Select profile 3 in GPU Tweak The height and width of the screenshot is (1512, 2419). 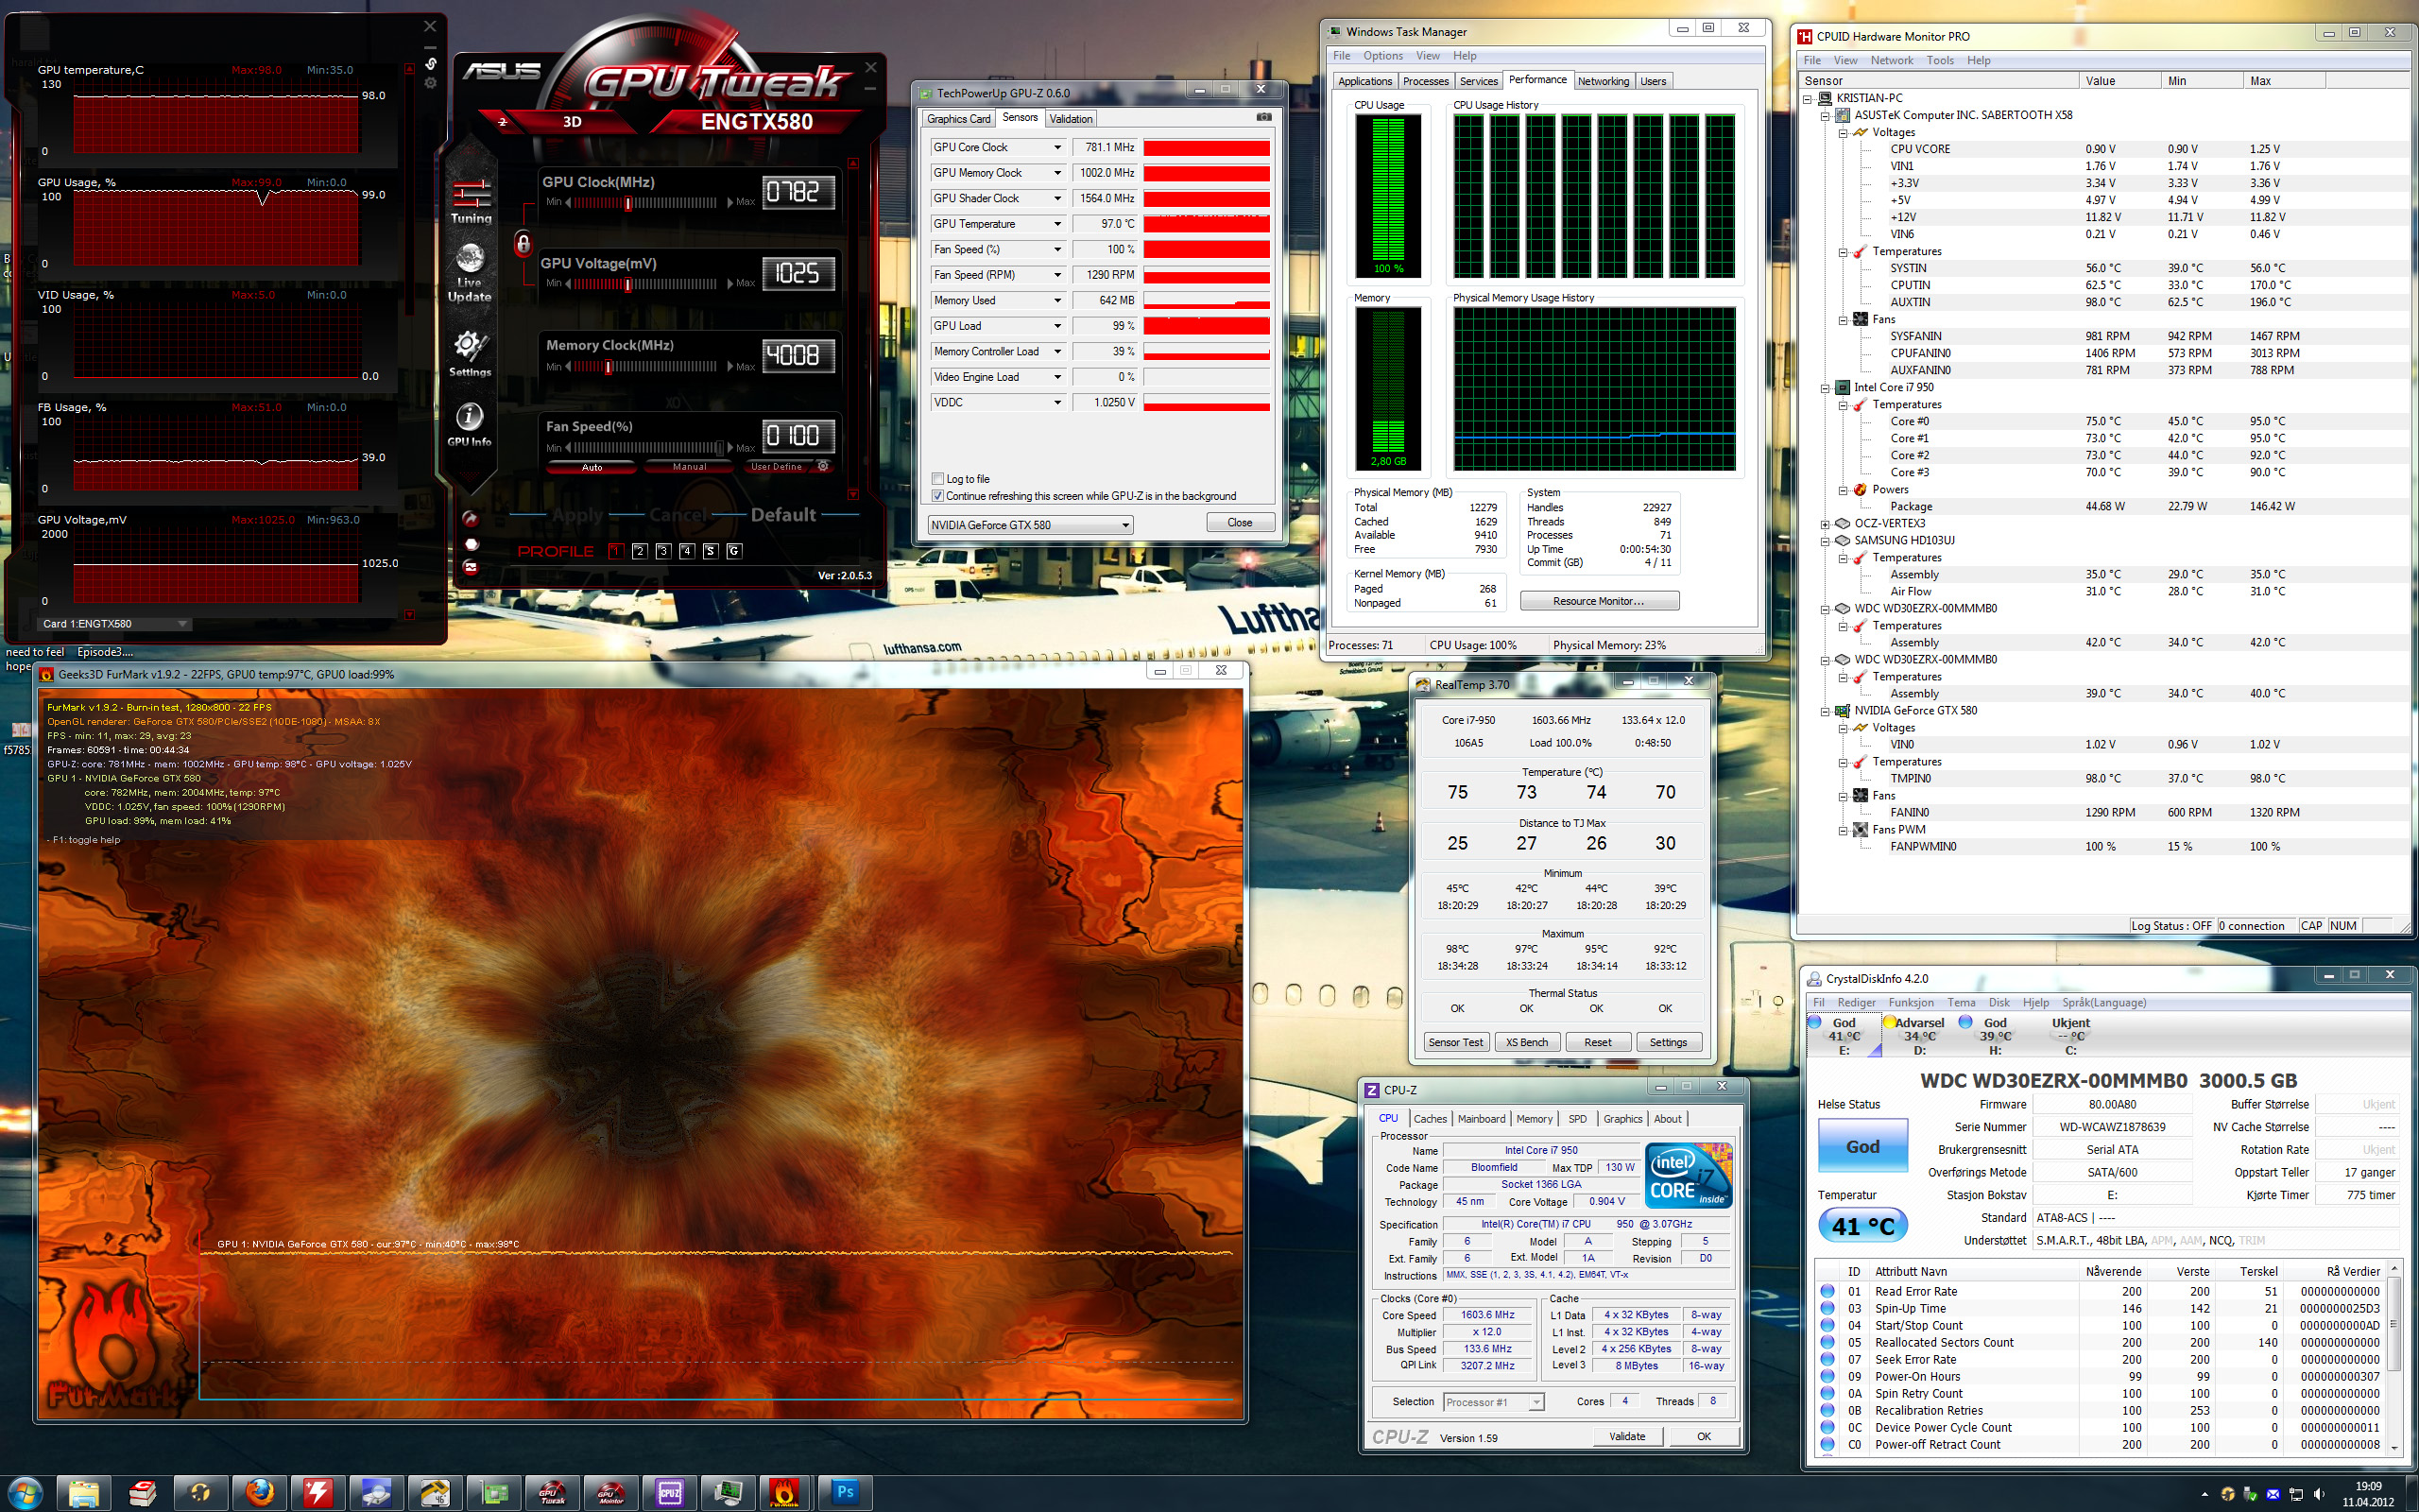tap(662, 551)
